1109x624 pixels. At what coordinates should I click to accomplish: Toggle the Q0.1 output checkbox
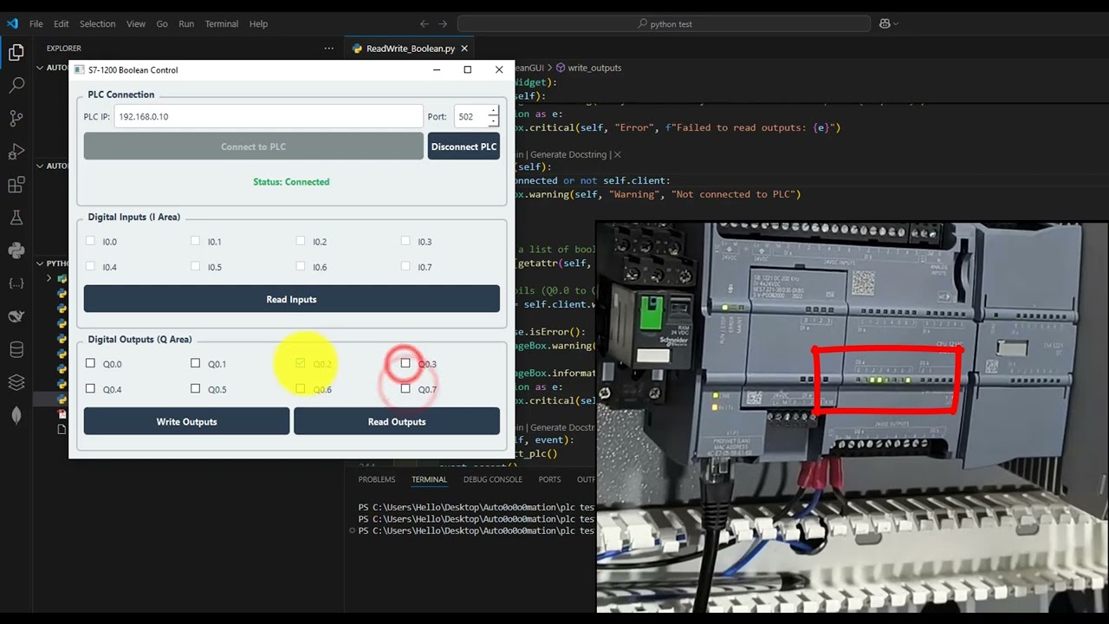click(x=195, y=364)
